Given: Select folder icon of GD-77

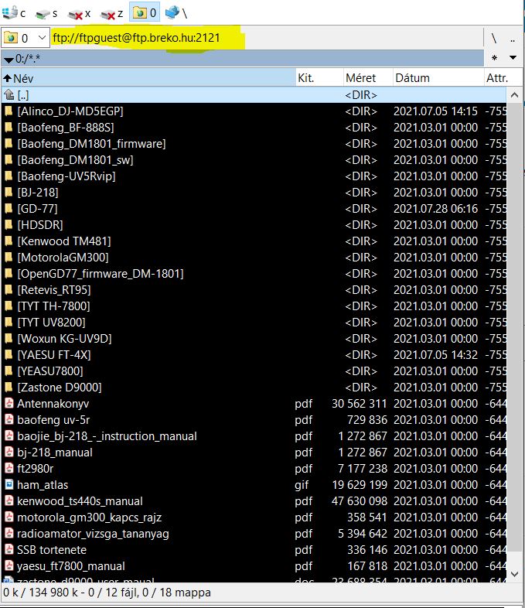Looking at the screenshot, I should click(x=9, y=209).
